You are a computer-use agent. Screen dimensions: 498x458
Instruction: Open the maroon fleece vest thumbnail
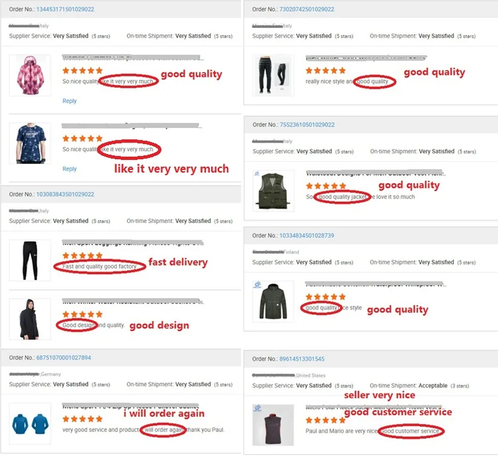click(273, 425)
